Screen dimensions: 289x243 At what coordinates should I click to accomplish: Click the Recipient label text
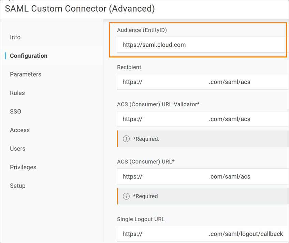pyautogui.click(x=129, y=67)
